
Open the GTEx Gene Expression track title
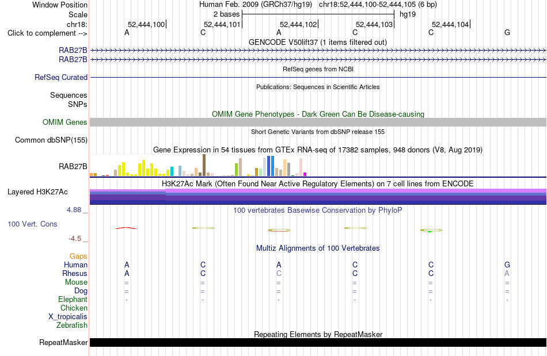click(318, 150)
